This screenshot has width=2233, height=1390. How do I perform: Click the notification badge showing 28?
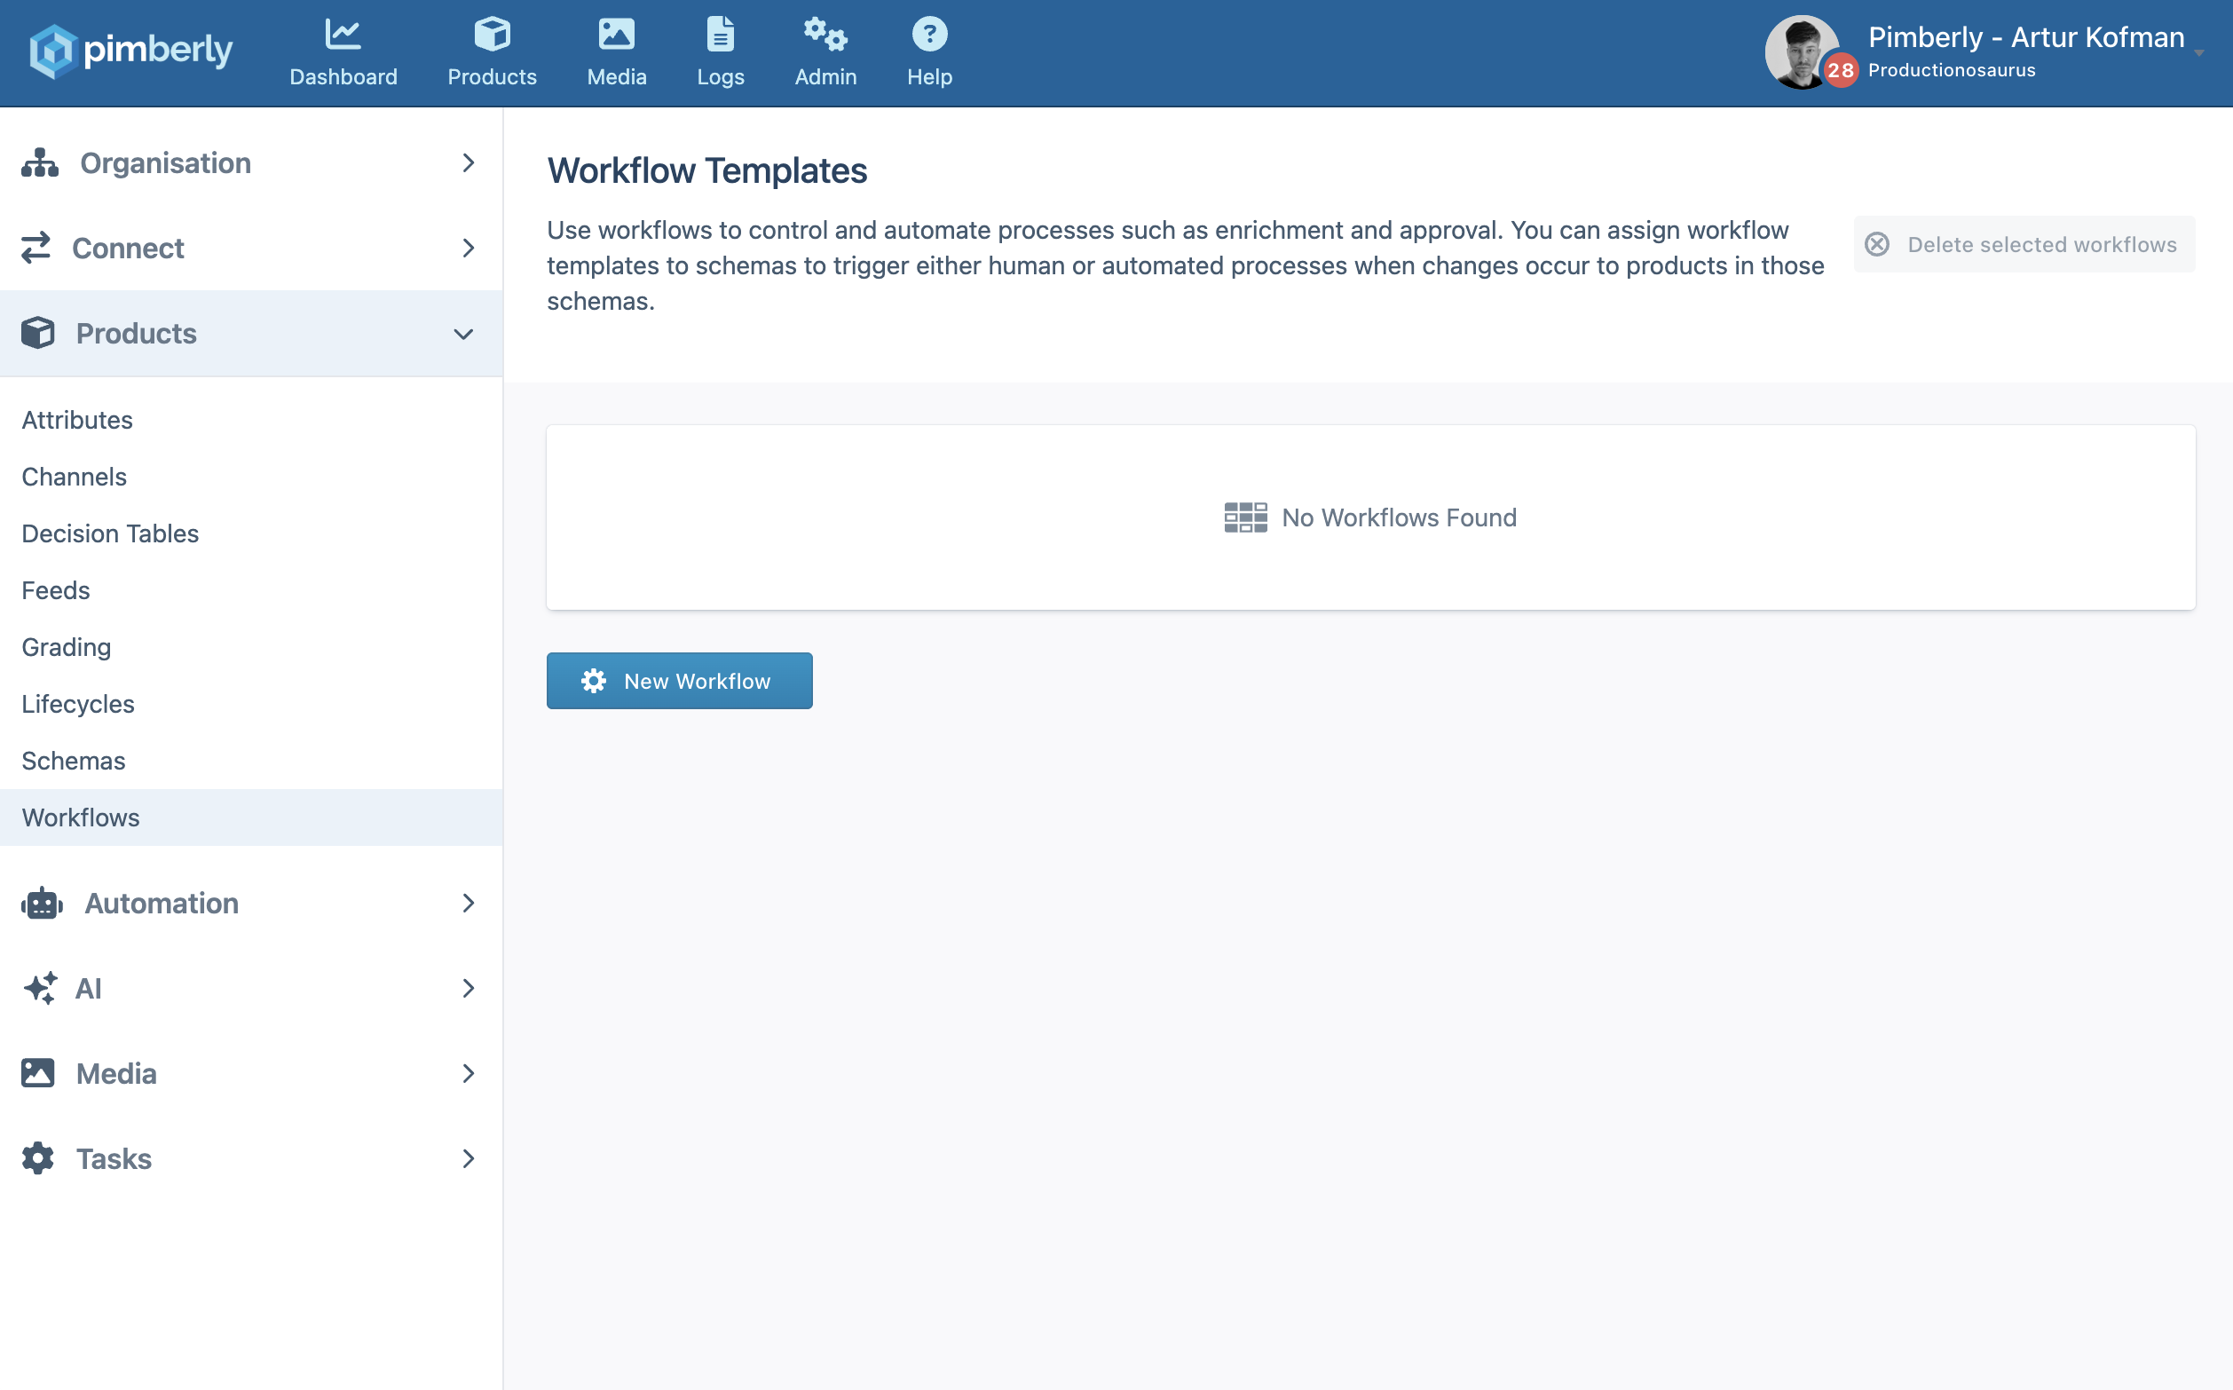tap(1840, 71)
